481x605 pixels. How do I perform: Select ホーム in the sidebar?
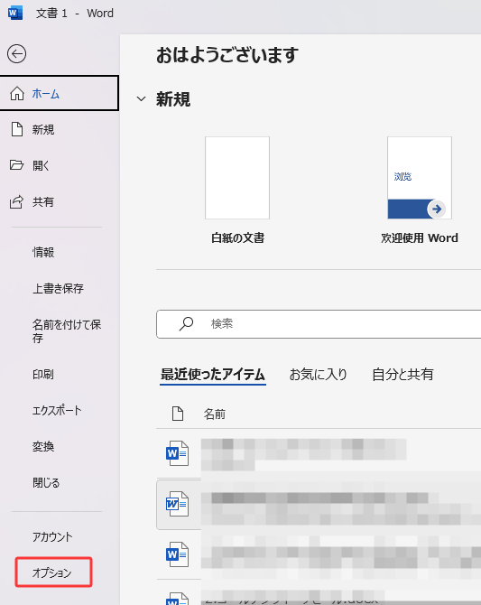coord(59,93)
